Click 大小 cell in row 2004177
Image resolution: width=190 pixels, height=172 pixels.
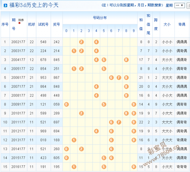tap(167, 60)
